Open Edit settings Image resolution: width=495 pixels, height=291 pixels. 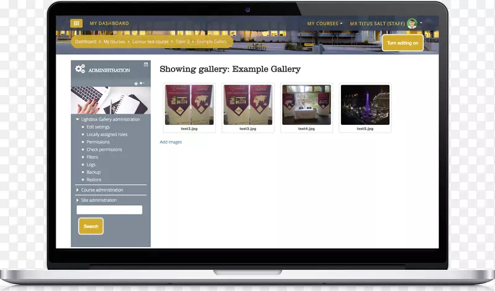[x=98, y=127]
